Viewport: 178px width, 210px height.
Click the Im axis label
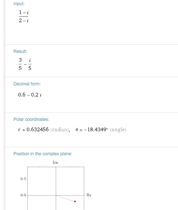pyautogui.click(x=55, y=162)
